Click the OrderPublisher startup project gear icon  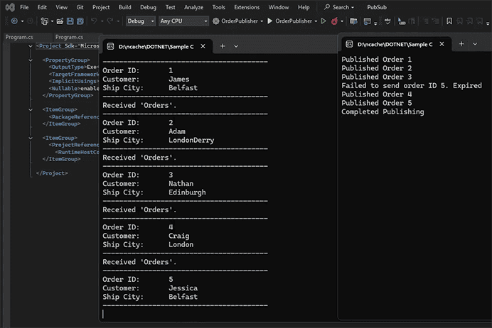[x=216, y=21]
